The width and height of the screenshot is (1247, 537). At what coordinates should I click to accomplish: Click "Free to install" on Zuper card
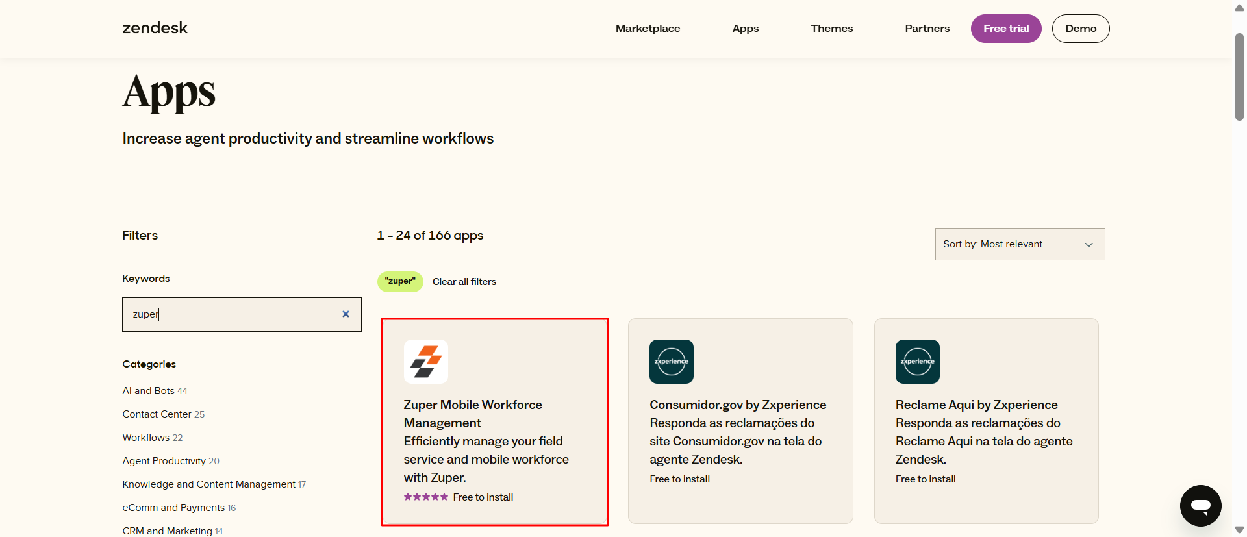point(483,497)
